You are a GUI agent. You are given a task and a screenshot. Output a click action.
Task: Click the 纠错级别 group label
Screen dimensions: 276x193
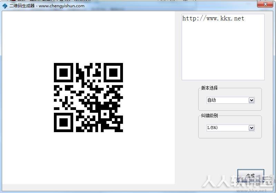(x=209, y=116)
